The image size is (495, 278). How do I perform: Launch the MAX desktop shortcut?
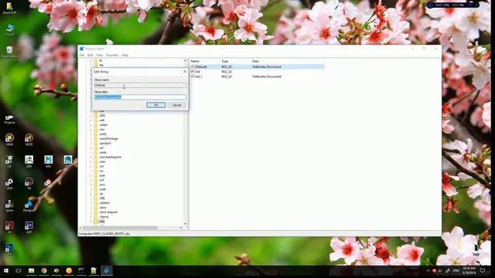click(x=9, y=140)
